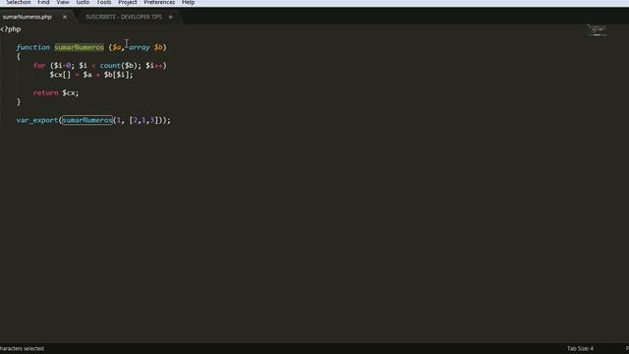
Task: Switch to the sumarNumeros.php tab
Action: [28, 17]
